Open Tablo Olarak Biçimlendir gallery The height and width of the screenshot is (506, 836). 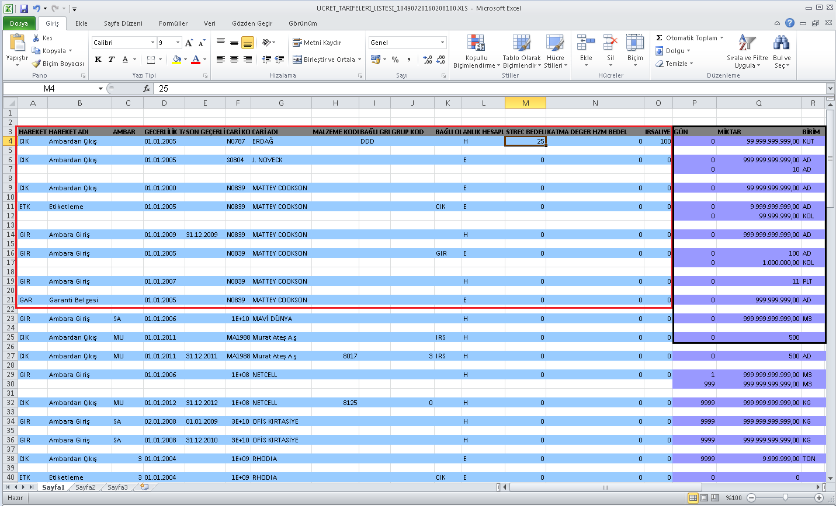click(x=522, y=51)
